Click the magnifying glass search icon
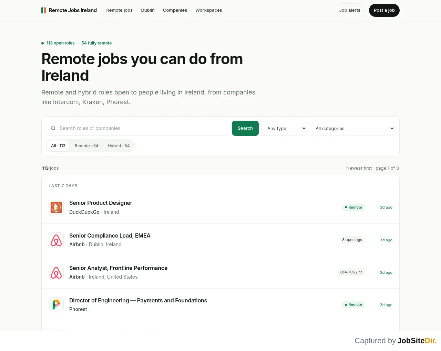Screen dimensions: 441x351 click(53, 128)
